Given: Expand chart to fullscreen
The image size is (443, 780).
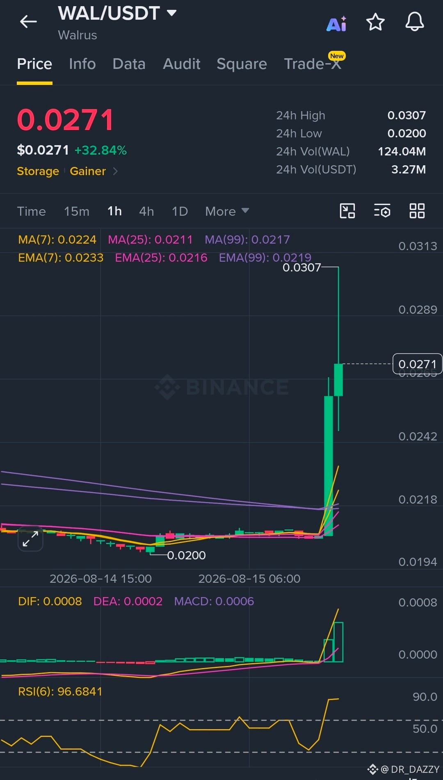Looking at the screenshot, I should pyautogui.click(x=30, y=538).
